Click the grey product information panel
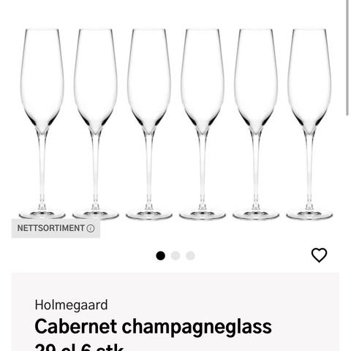 175,312
